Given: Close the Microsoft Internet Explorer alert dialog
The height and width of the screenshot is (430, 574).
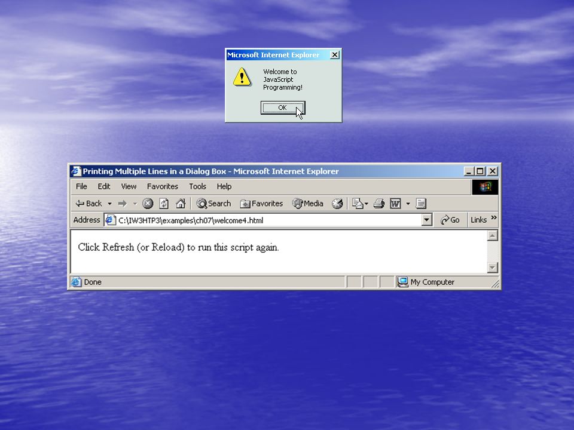Looking at the screenshot, I should click(x=335, y=55).
